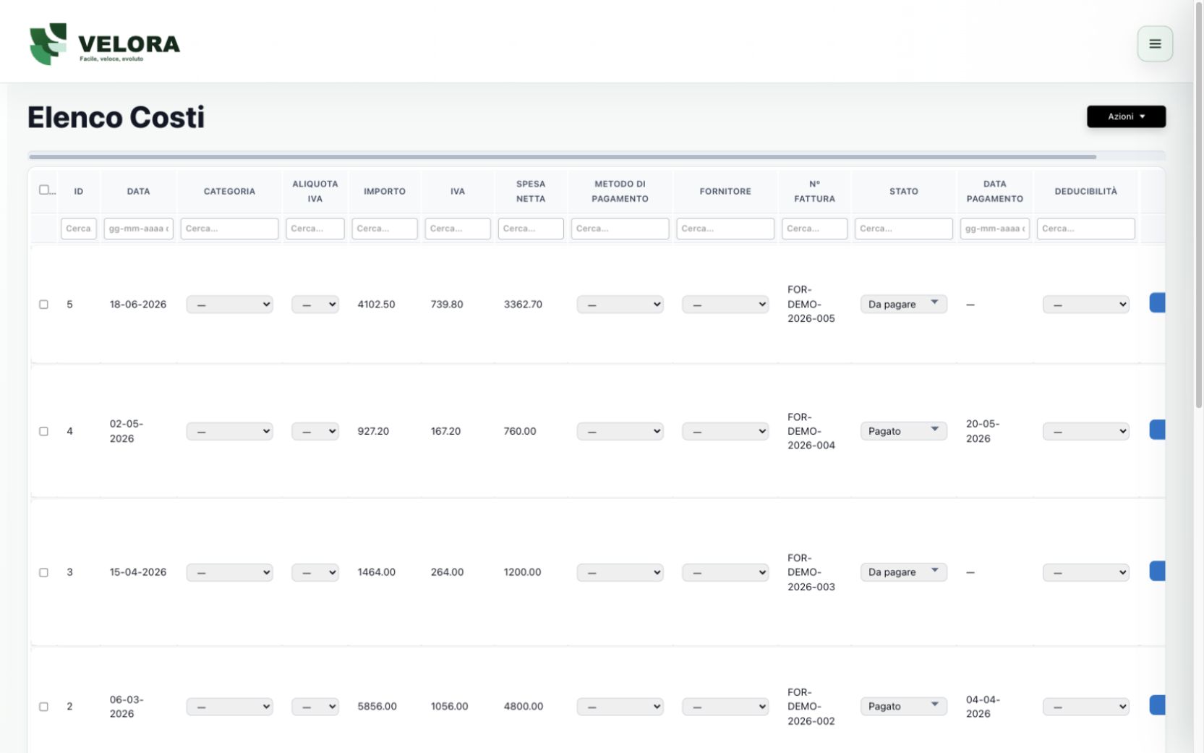1204x753 pixels.
Task: Sort by the FORNITORE column header
Action: [725, 192]
